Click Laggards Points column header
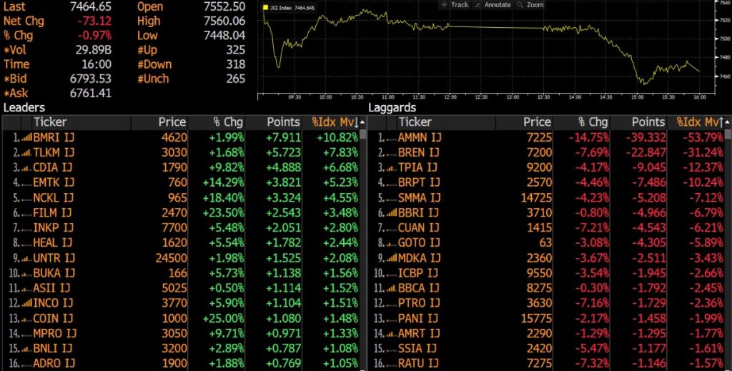Screen dimensions: 732x371 coord(638,122)
